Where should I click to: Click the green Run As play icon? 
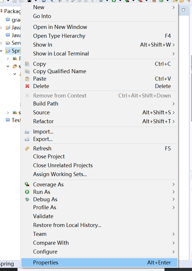point(27,192)
